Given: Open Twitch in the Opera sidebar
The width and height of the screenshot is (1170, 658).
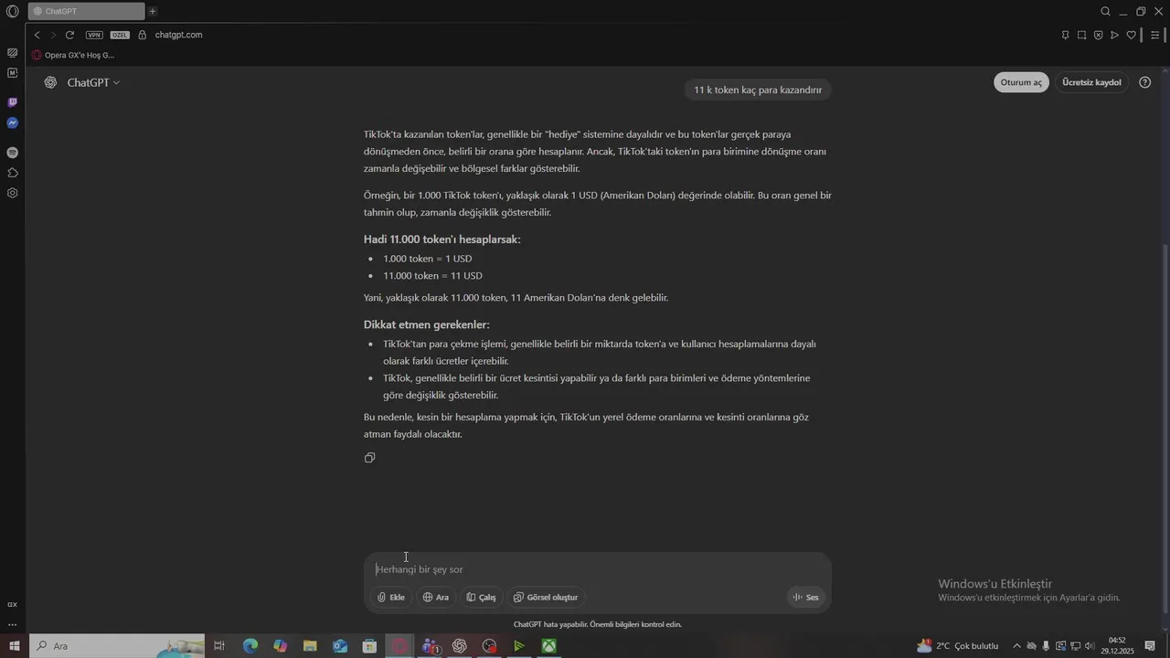Looking at the screenshot, I should 12,102.
